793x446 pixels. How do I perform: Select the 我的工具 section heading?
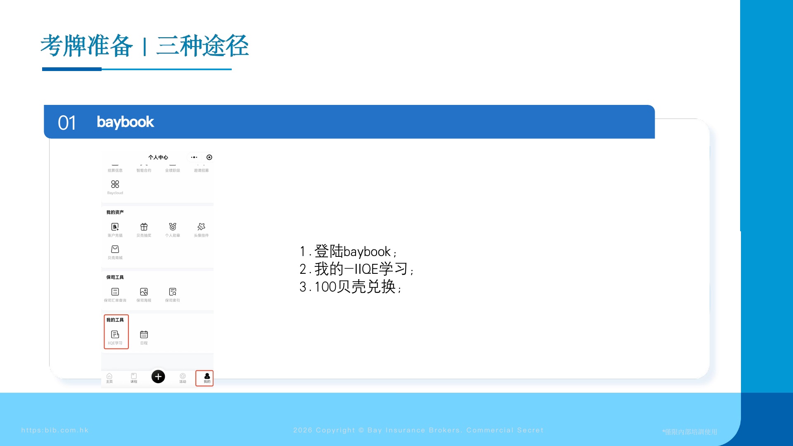[x=115, y=320]
